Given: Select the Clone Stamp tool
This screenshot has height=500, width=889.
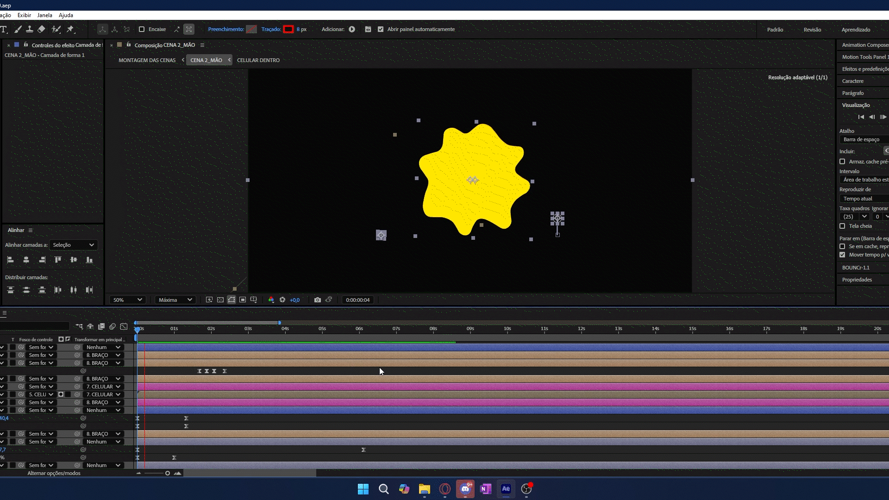Looking at the screenshot, I should click(29, 29).
